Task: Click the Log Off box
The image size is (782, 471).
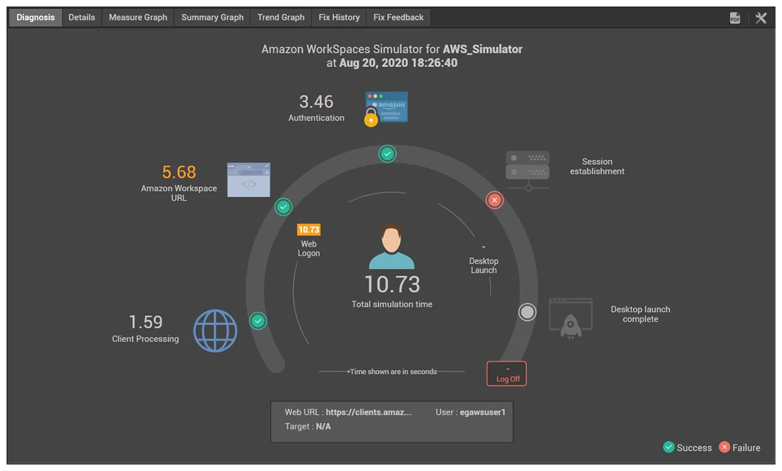Action: (507, 373)
